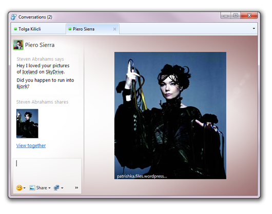Open the smiley emoticon picker
272x214 pixels.
pyautogui.click(x=19, y=188)
